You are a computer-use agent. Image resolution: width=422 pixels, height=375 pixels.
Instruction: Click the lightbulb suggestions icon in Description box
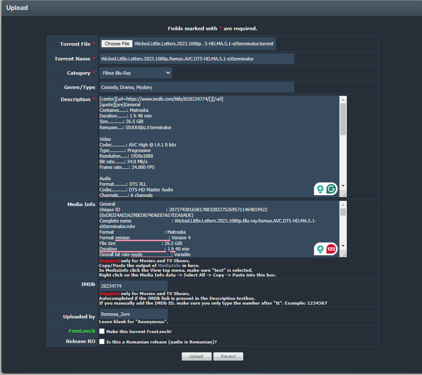[320, 189]
